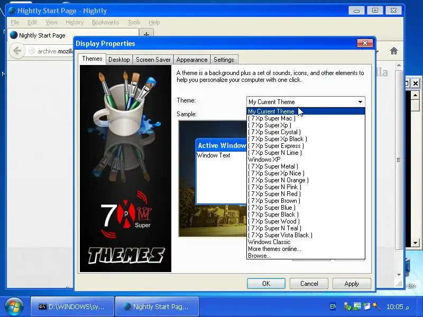Screen dimensions: 423x317
Task: Click the network computers tray icon
Action: 357,306
